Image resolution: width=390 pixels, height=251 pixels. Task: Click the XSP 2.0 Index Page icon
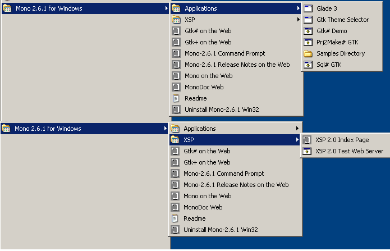[307, 140]
